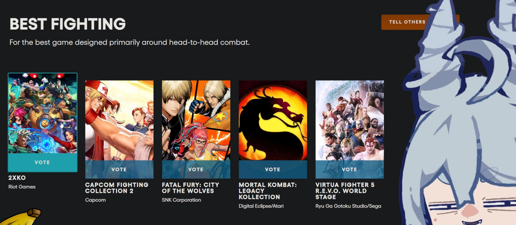Open the Virtua Fighter 5 cover image
The width and height of the screenshot is (516, 225).
[x=350, y=120]
